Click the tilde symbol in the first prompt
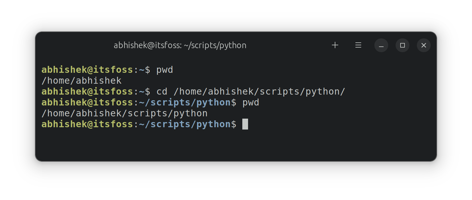Image resolution: width=472 pixels, height=200 pixels. 141,69
